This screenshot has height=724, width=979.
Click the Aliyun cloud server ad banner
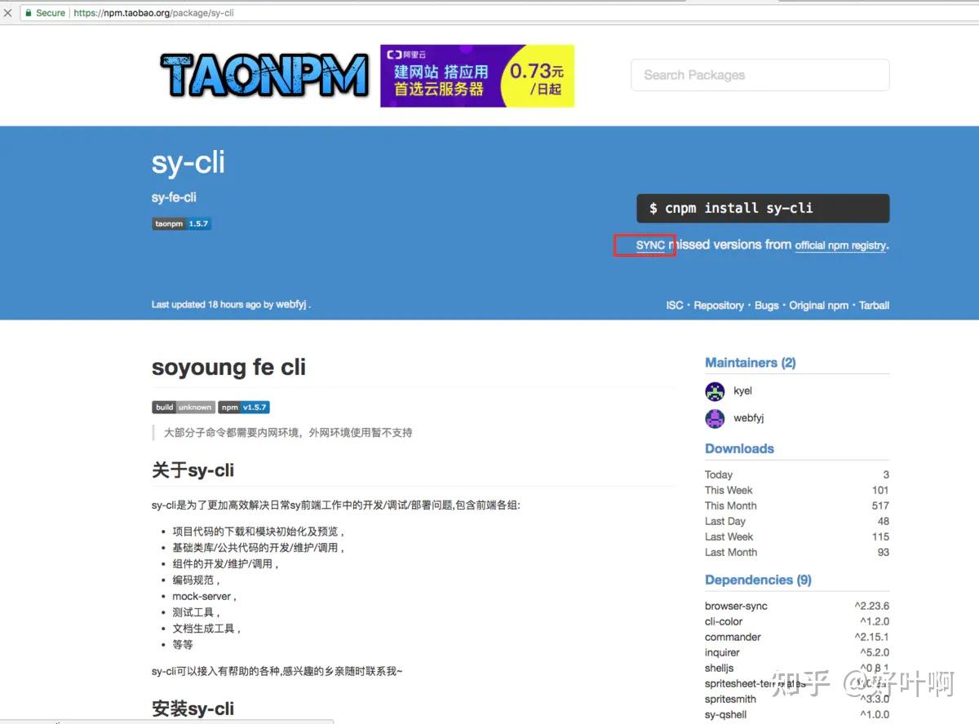(477, 75)
